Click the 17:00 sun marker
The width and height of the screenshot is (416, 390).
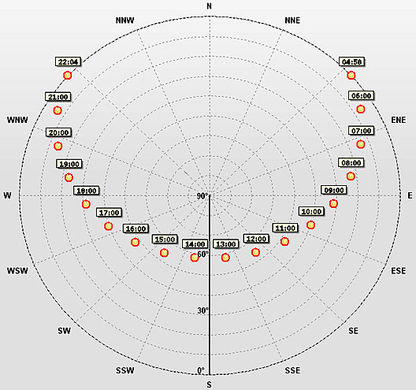108,226
